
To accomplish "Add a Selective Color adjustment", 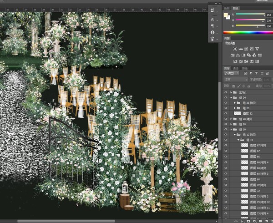I will [x=252, y=61].
